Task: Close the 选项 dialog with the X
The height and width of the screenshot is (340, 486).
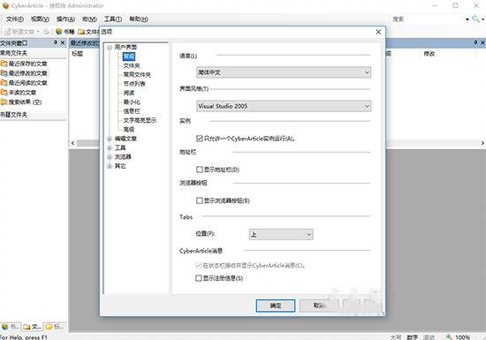Action: [x=378, y=32]
